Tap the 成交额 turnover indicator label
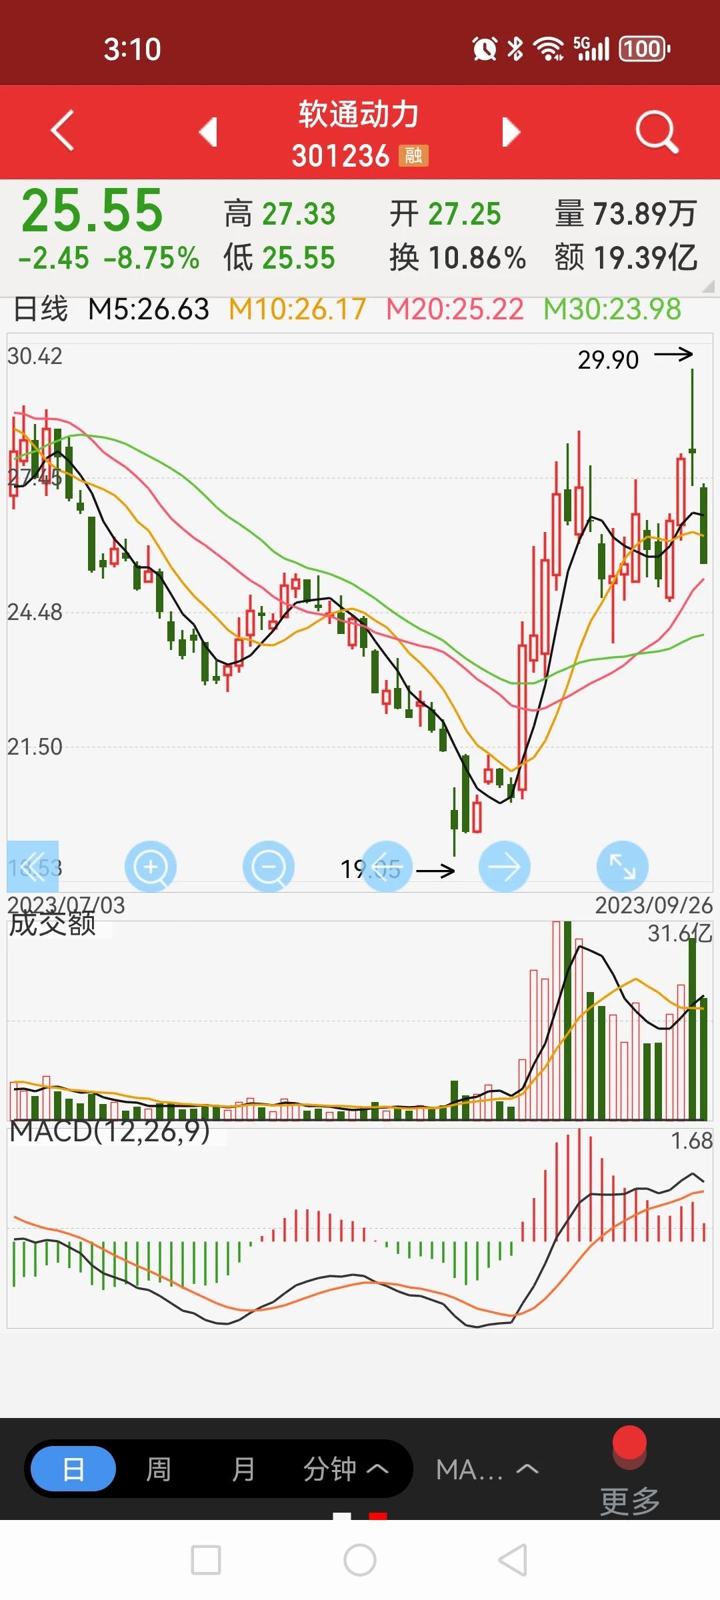The image size is (720, 1600). tap(53, 923)
